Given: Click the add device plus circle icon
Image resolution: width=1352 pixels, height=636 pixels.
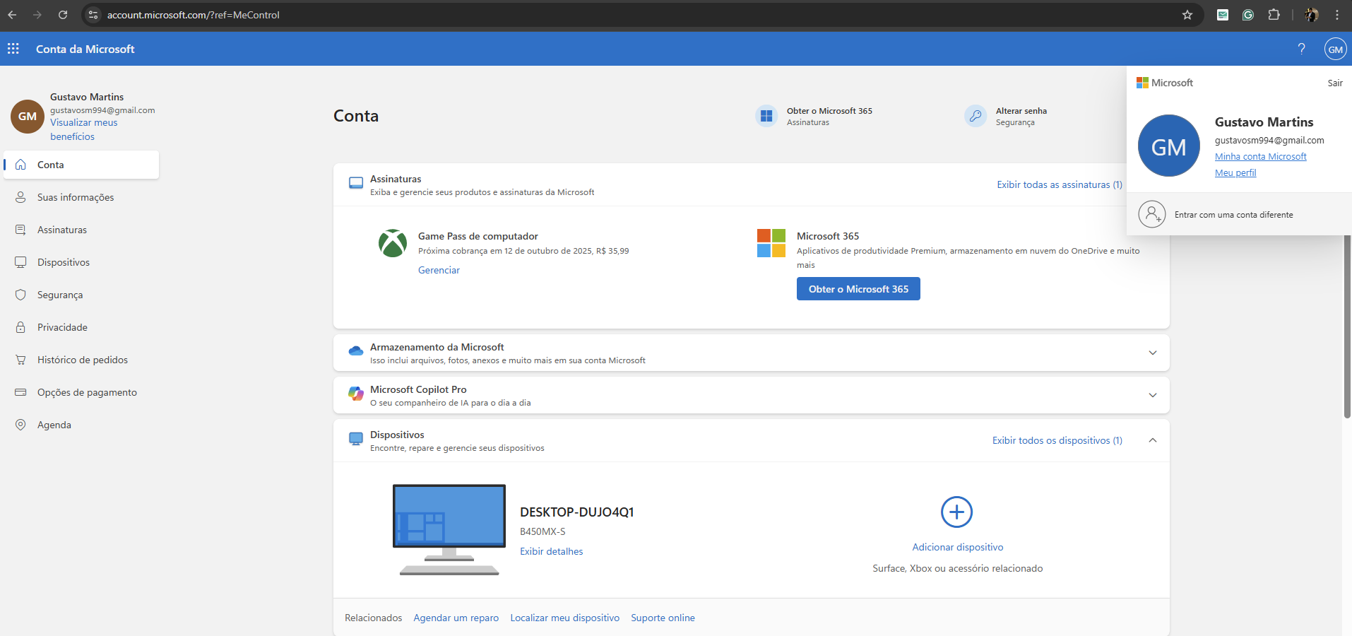Looking at the screenshot, I should click(957, 512).
